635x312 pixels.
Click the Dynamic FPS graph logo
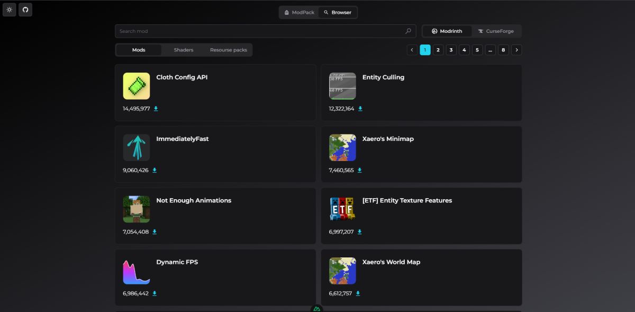click(137, 271)
